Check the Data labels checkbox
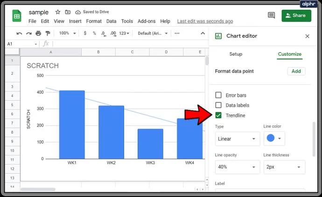The image size is (322, 197). (218, 105)
